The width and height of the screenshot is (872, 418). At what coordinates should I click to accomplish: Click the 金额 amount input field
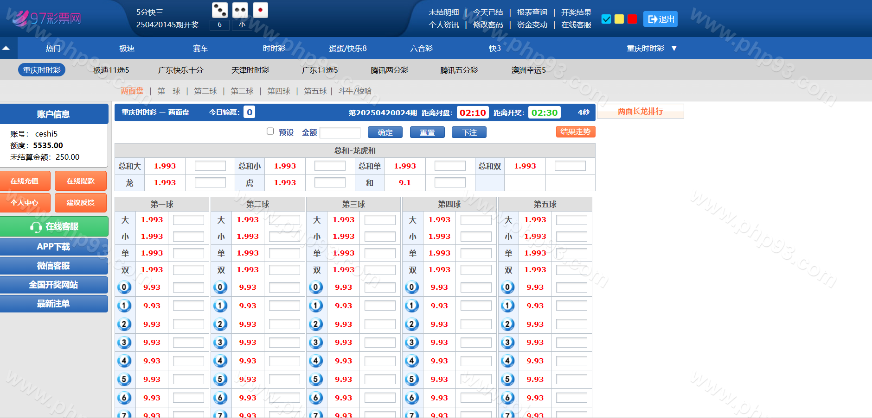[x=340, y=133]
